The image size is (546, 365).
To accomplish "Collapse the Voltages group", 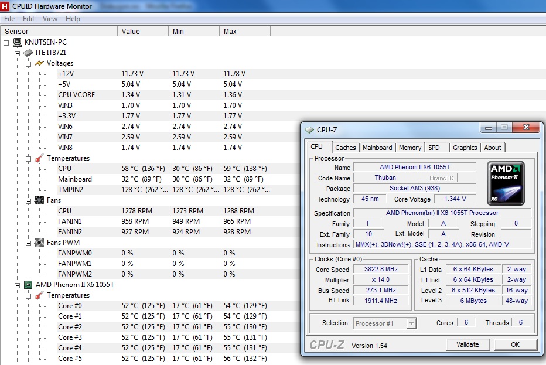I will pos(28,64).
